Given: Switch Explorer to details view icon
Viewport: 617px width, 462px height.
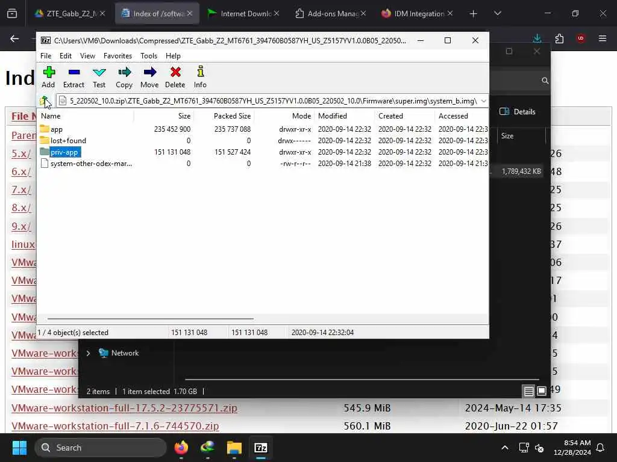Looking at the screenshot, I should [x=528, y=391].
